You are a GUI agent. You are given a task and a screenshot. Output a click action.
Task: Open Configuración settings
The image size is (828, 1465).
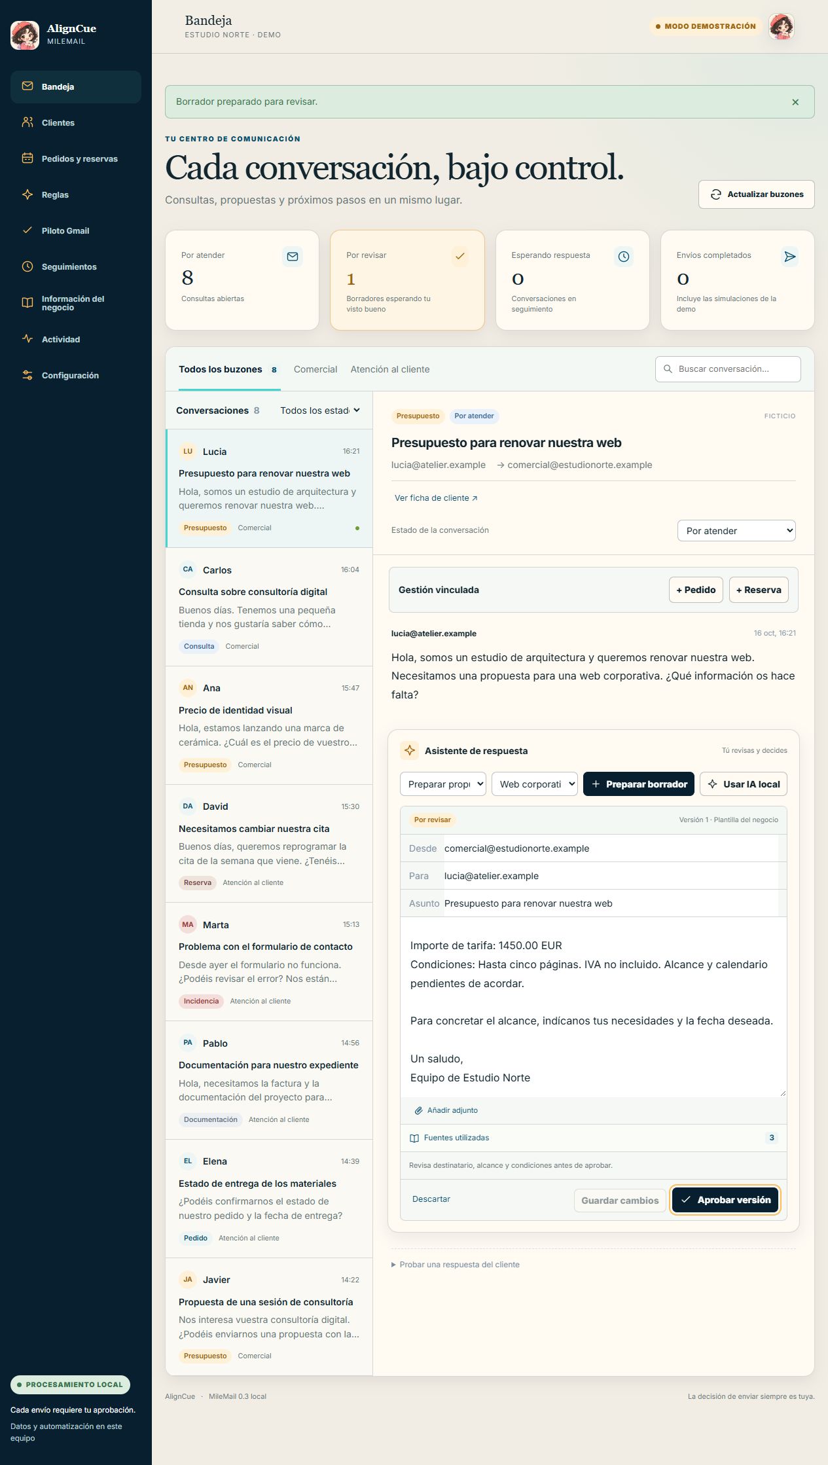76,375
